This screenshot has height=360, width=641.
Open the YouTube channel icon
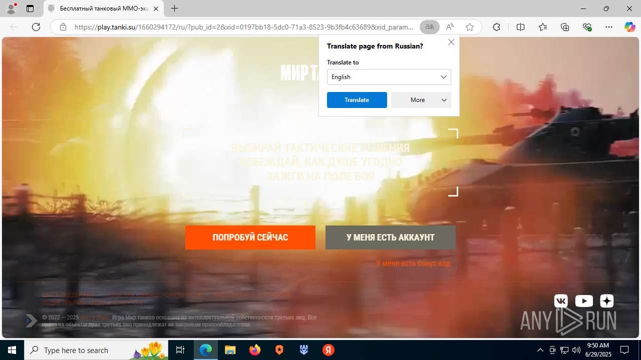[584, 301]
